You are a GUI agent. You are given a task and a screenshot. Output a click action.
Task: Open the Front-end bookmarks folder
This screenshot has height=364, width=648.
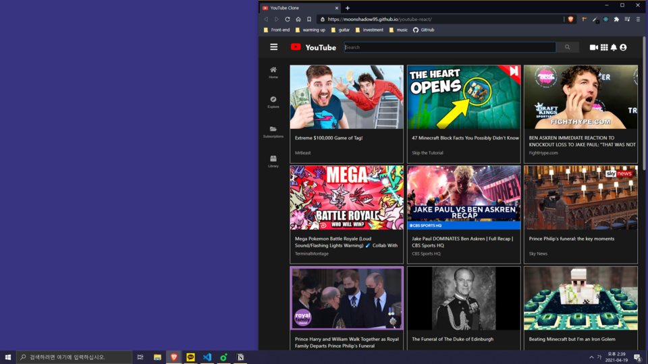point(277,30)
